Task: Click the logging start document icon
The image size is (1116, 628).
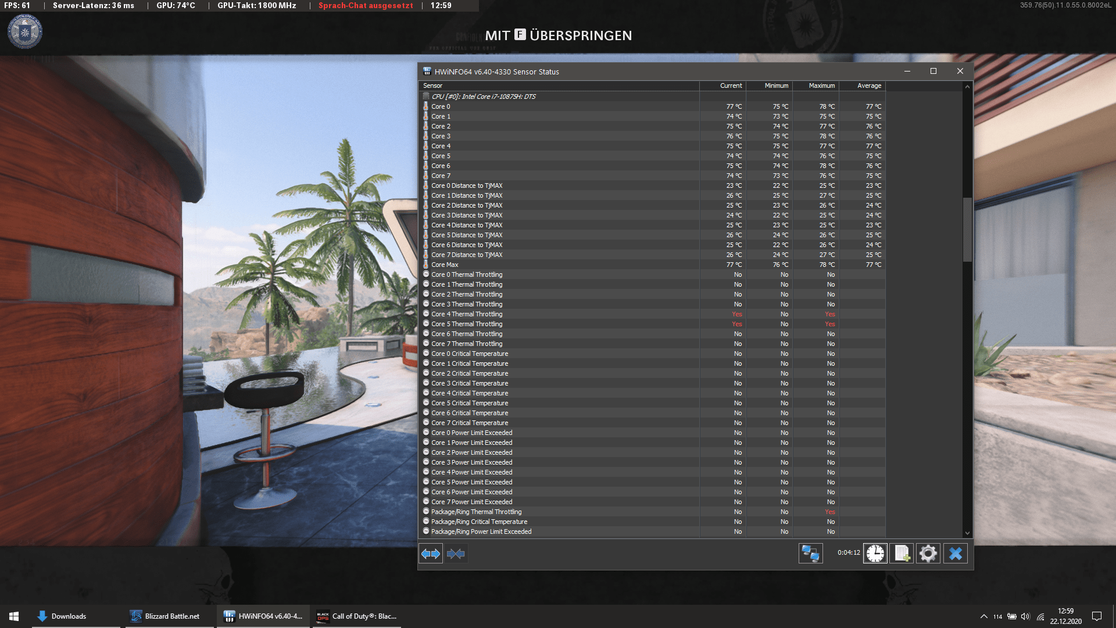Action: pos(902,554)
